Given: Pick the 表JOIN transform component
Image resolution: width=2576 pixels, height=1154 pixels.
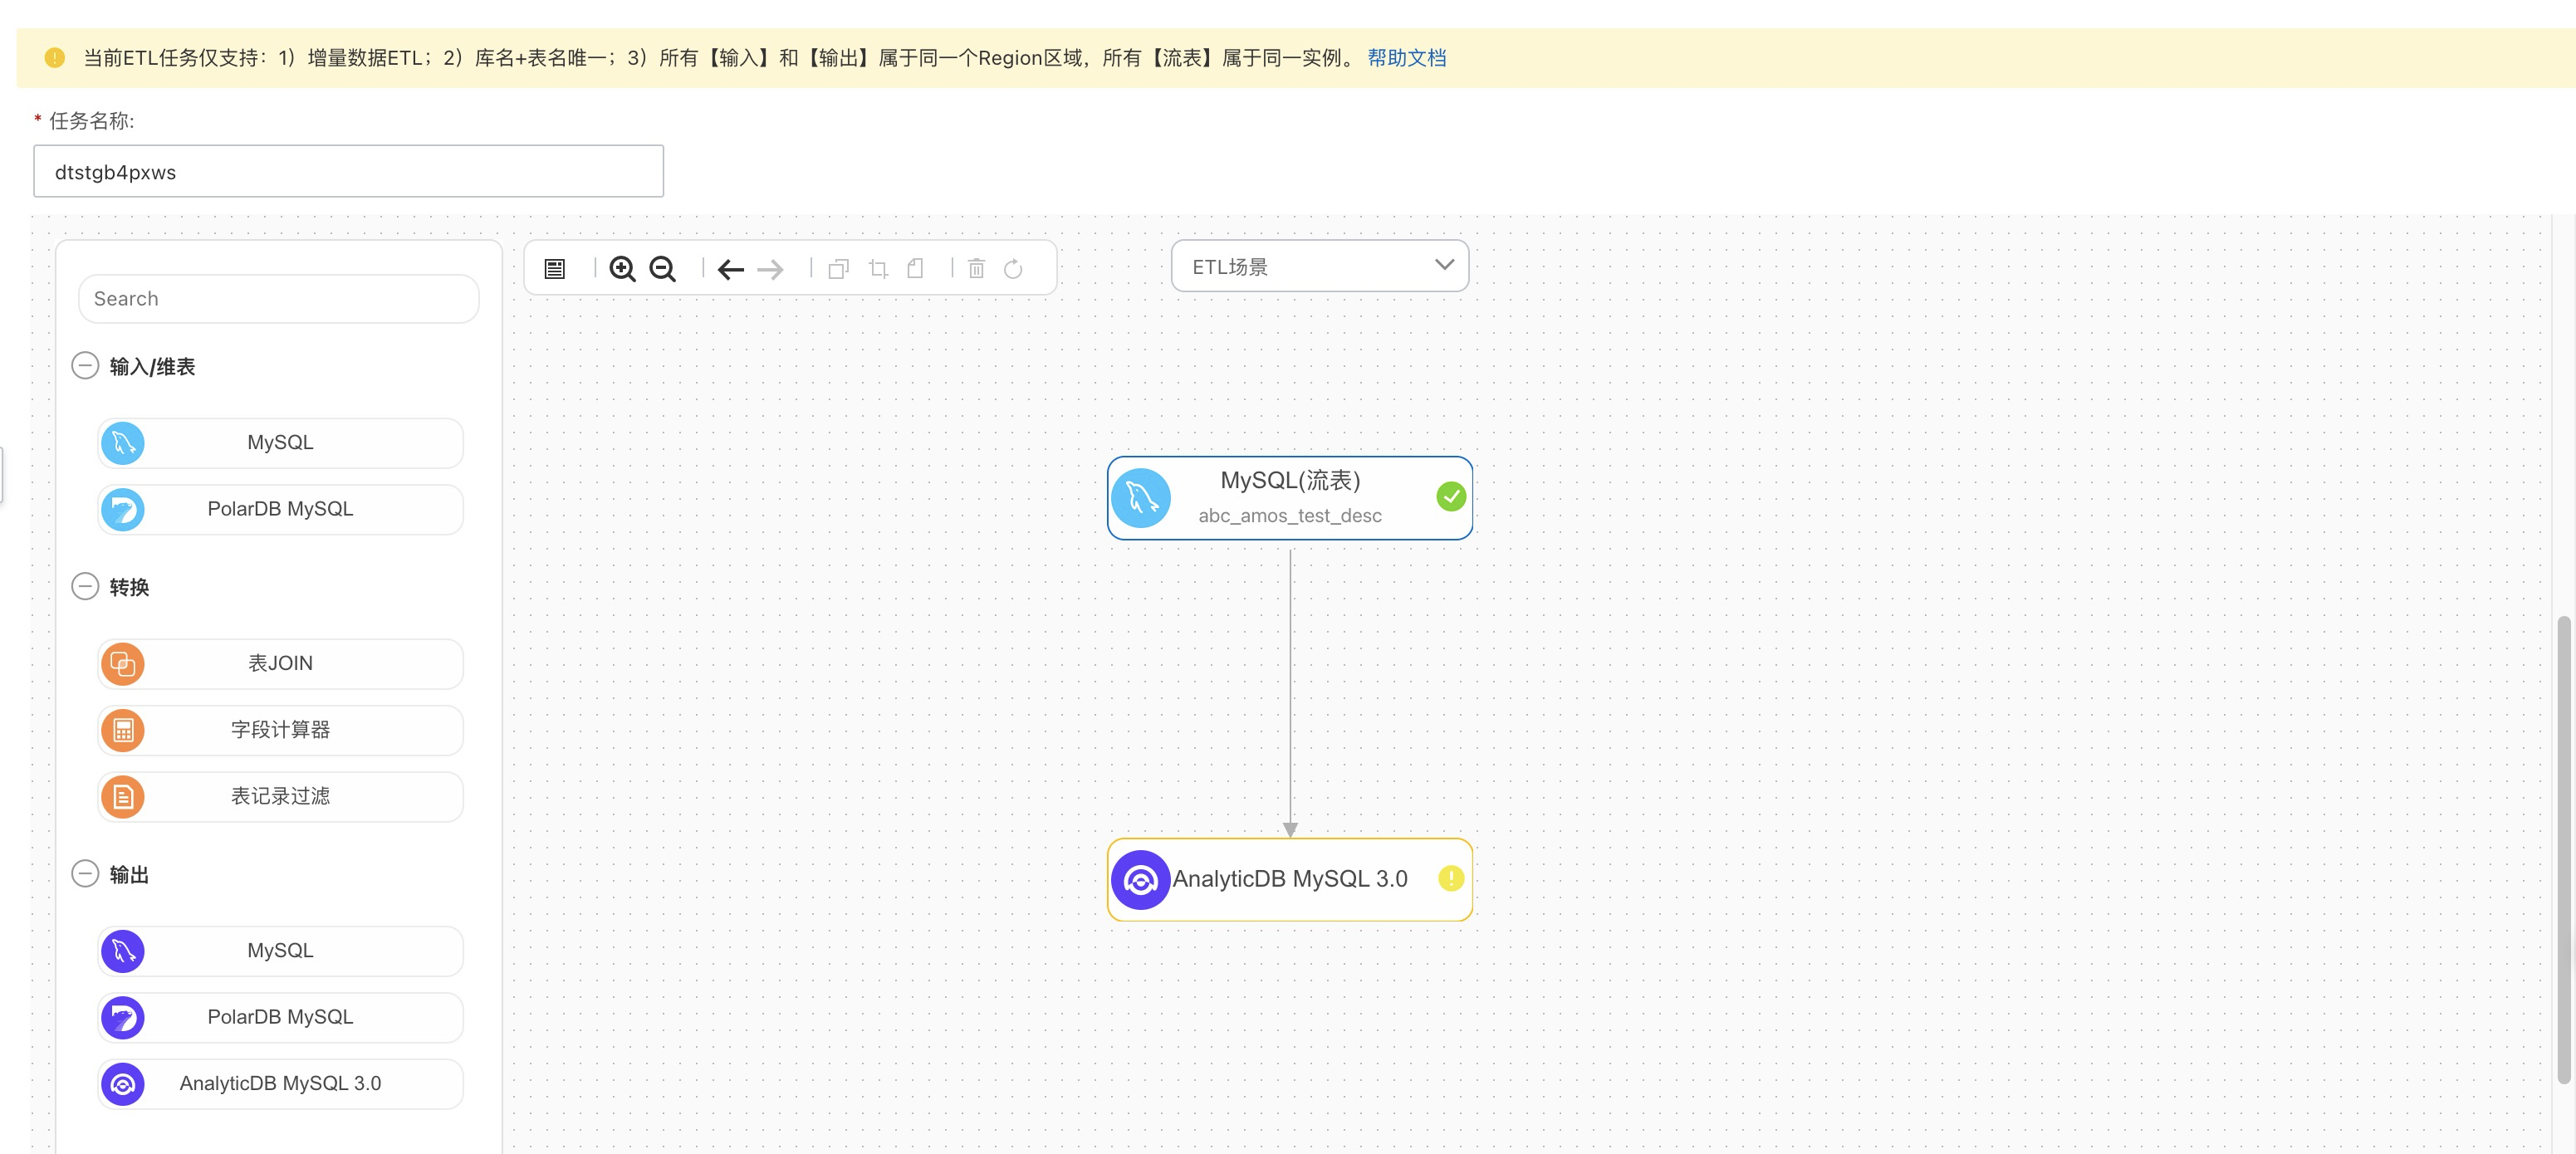Looking at the screenshot, I should 280,663.
